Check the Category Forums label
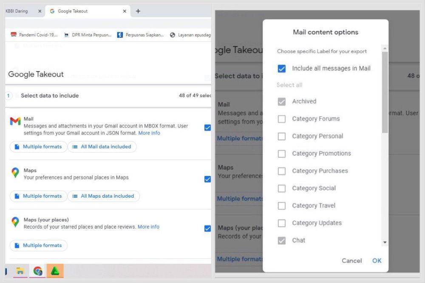Screen dimensions: 425x283 [282, 119]
